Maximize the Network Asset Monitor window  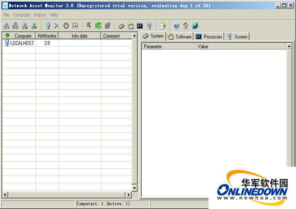(284, 5)
